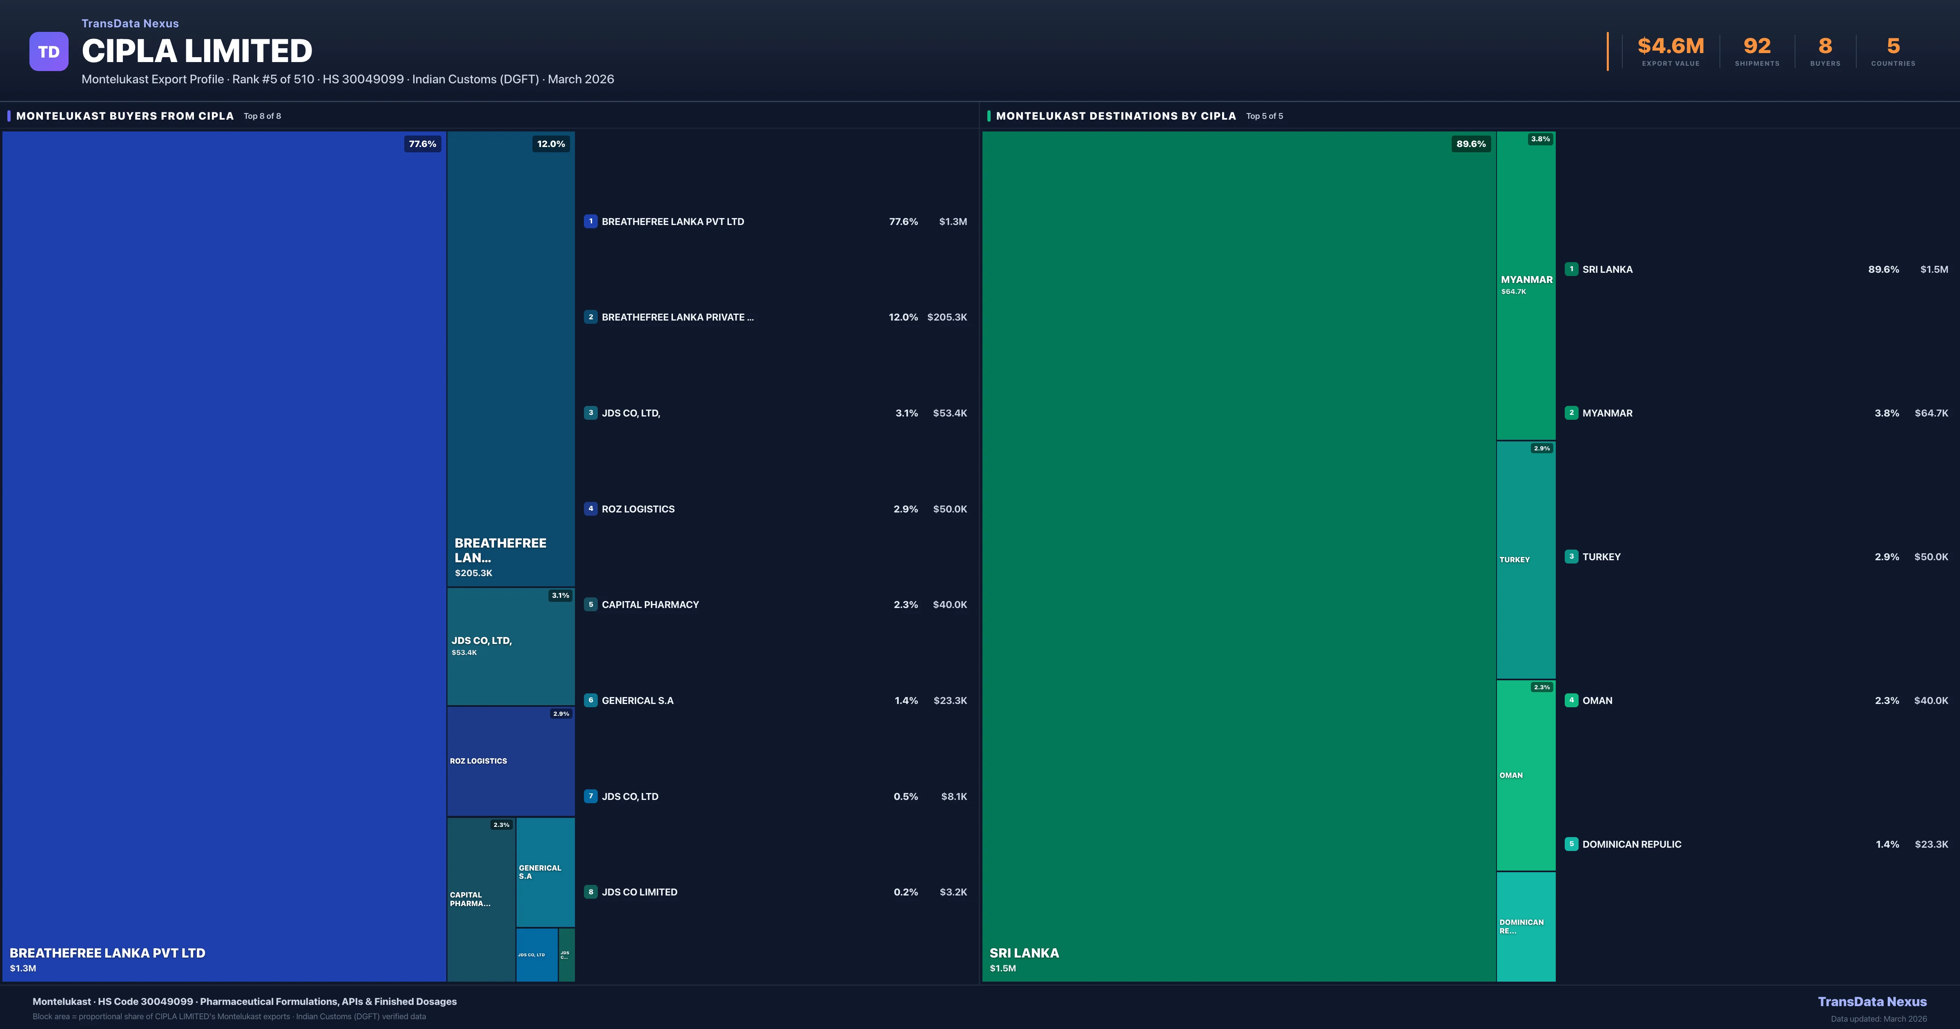Click rank badge 1 beside Sri Lanka

1571,269
